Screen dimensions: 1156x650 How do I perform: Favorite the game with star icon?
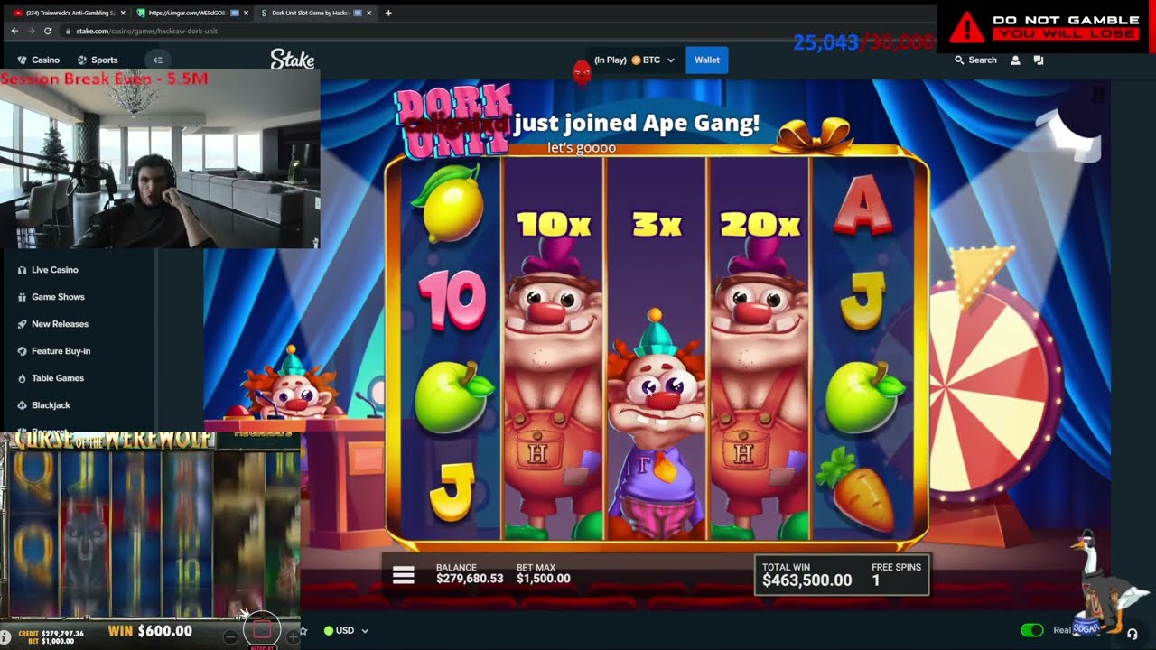coord(304,630)
